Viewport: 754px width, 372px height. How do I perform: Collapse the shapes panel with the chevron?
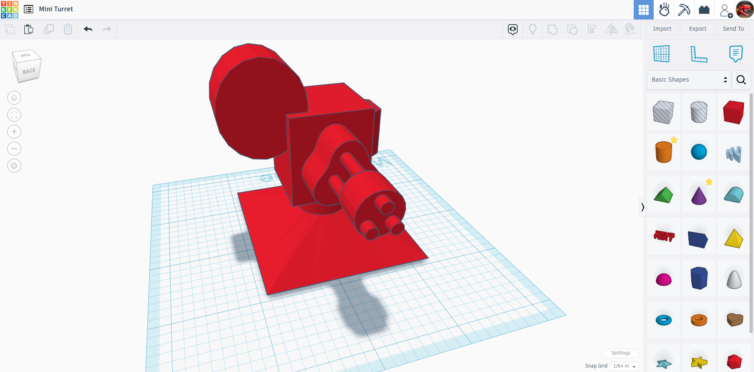click(x=643, y=207)
